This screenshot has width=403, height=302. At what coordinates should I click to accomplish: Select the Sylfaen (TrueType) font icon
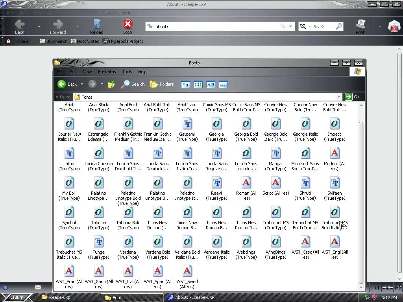(335, 183)
